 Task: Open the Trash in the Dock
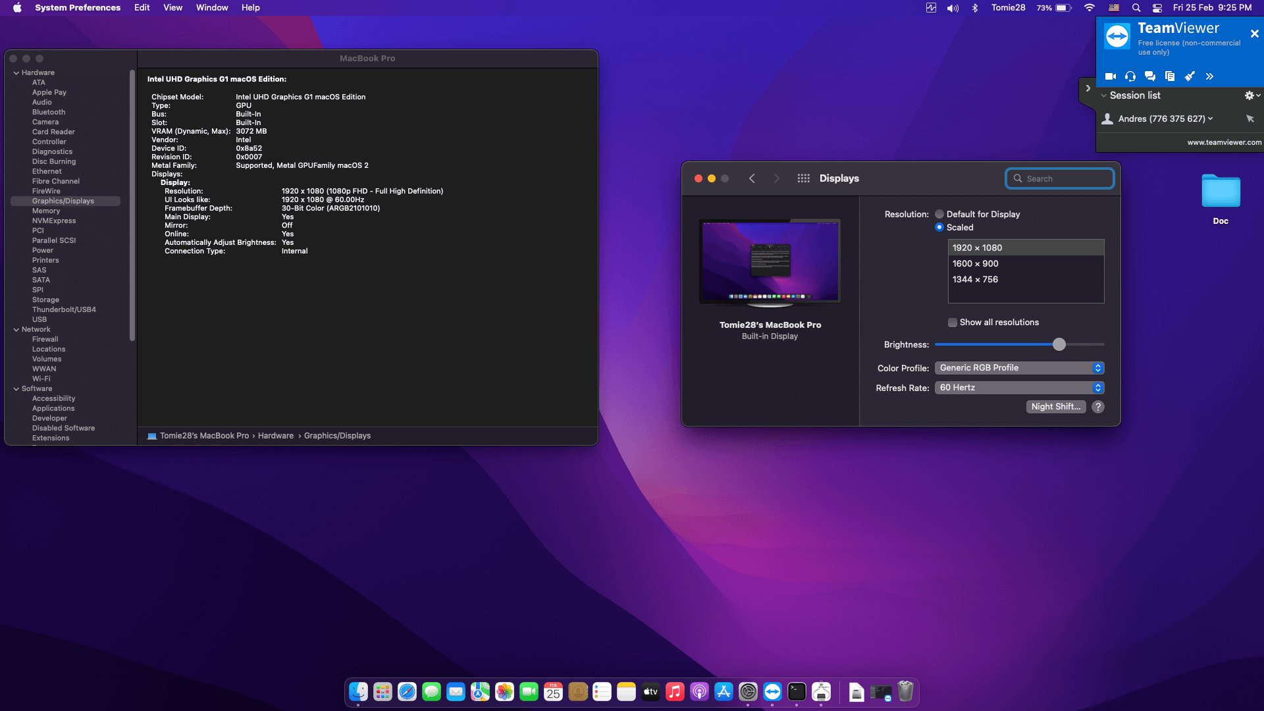905,692
